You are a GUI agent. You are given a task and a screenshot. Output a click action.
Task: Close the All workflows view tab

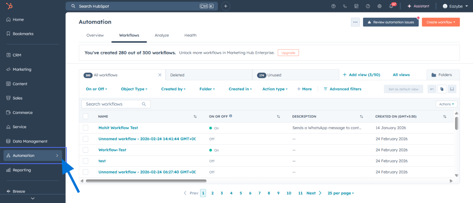(160, 75)
